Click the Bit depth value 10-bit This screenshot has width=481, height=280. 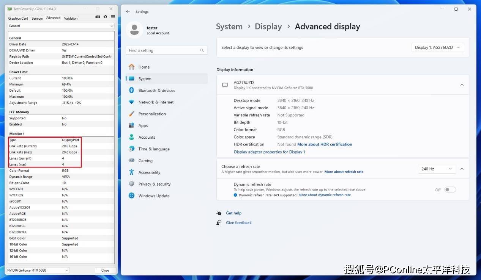point(283,122)
